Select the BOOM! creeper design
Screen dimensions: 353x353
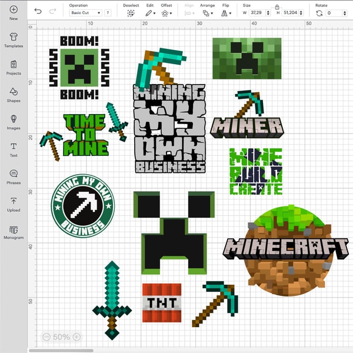79,68
